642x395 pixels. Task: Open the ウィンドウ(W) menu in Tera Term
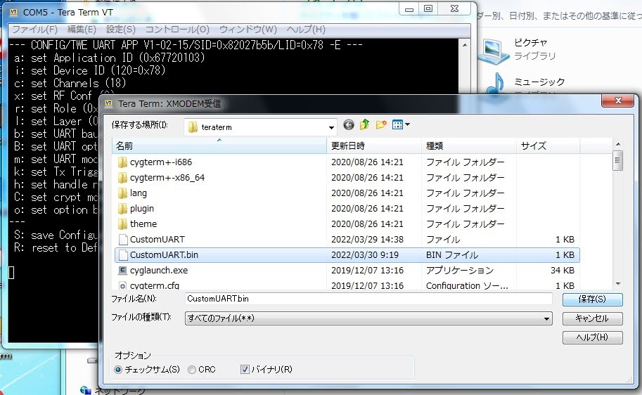pos(248,30)
